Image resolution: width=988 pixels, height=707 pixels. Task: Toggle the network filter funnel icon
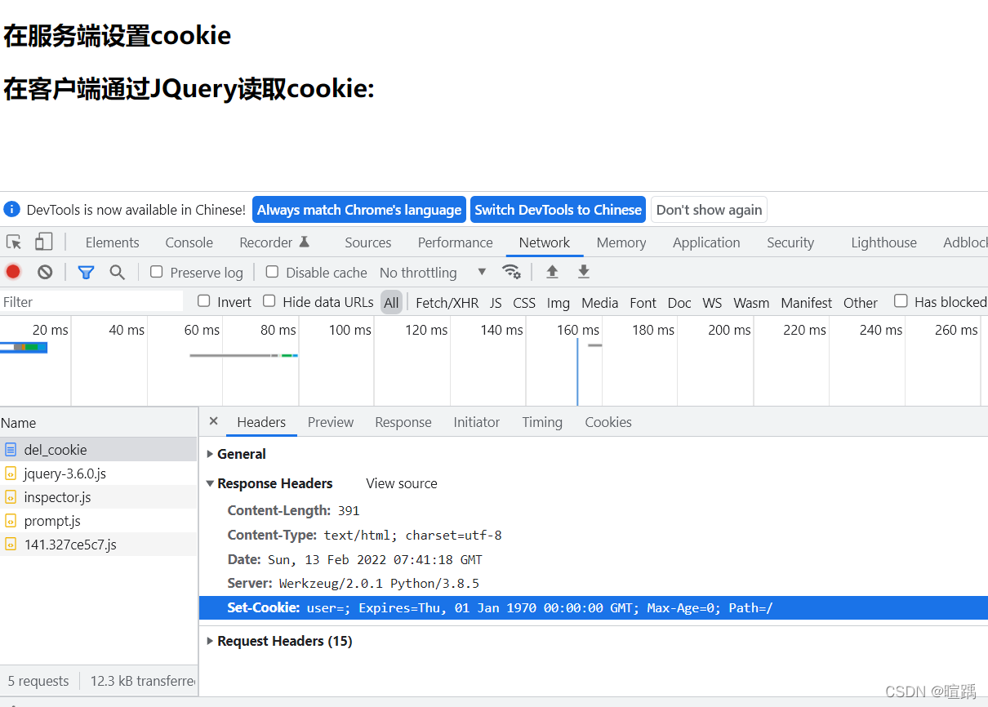point(86,272)
